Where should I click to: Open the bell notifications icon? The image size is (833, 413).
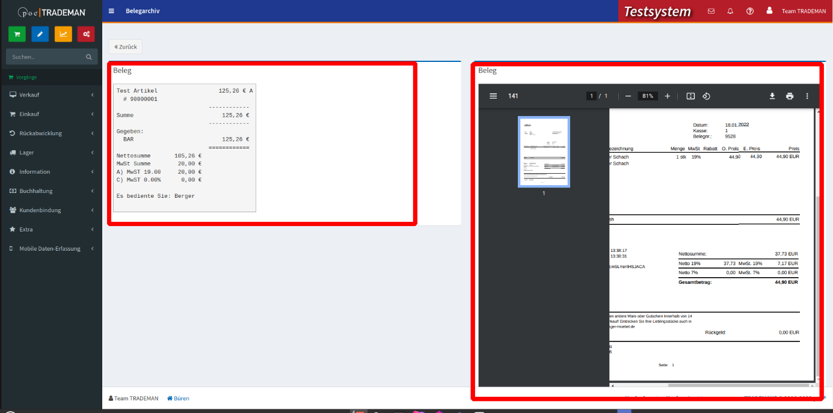point(730,11)
